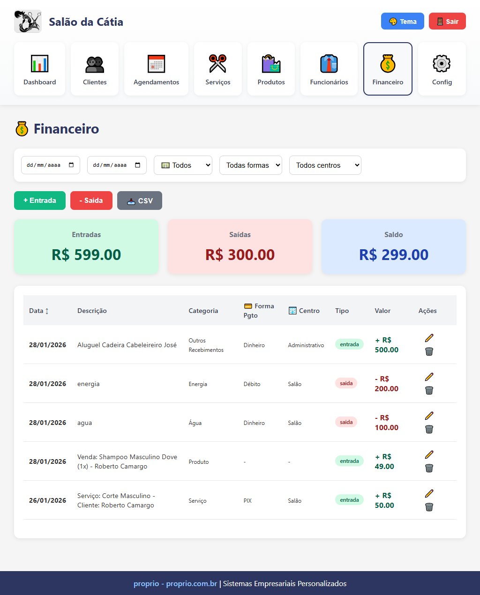Click the + R$ 50.00 value
This screenshot has height=595, width=480.
[x=384, y=500]
